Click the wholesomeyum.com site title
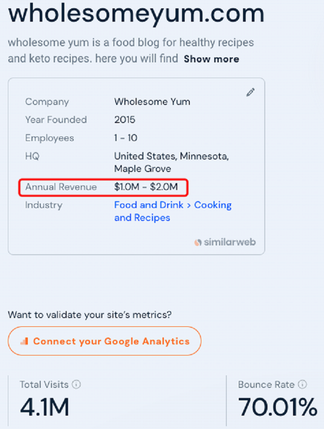Image resolution: width=324 pixels, height=429 pixels. (137, 13)
